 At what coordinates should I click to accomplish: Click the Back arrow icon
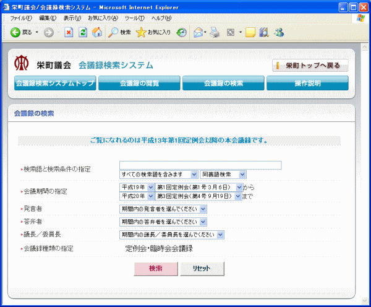point(15,32)
